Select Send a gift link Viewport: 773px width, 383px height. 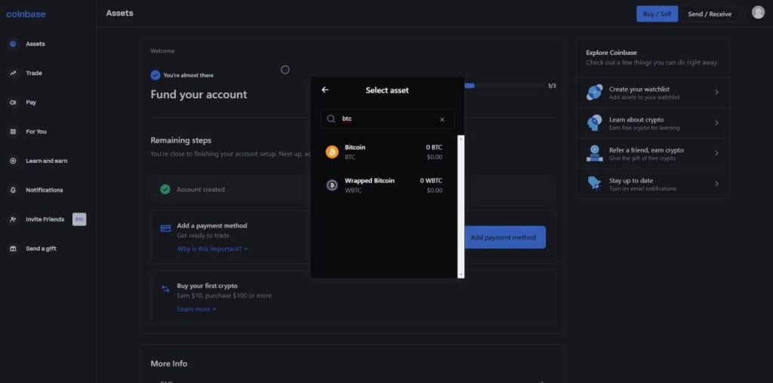(41, 249)
